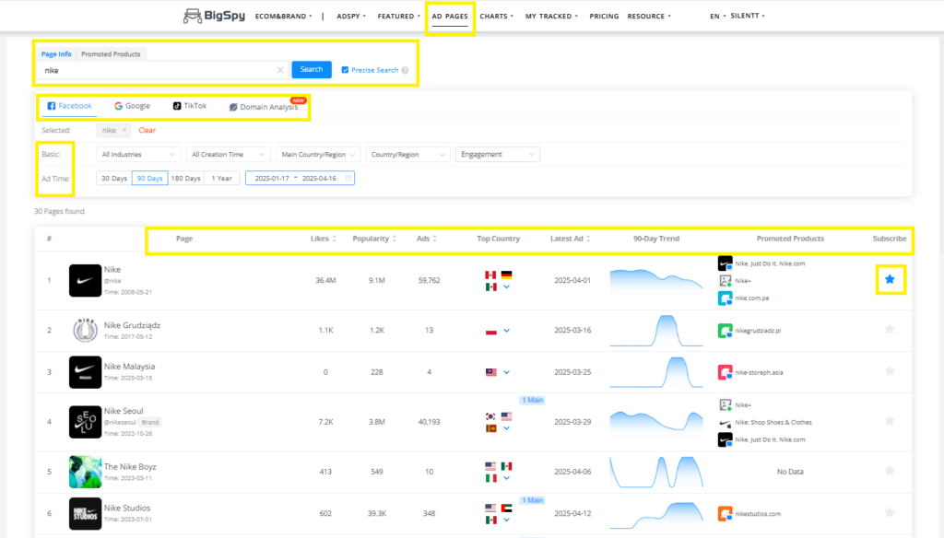Subscribe to The Nike Boyz with star
Viewport: 944px width, 538px height.
(890, 471)
